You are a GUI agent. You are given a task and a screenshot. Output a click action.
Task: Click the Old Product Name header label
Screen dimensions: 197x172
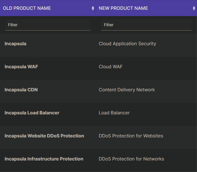pos(27,8)
